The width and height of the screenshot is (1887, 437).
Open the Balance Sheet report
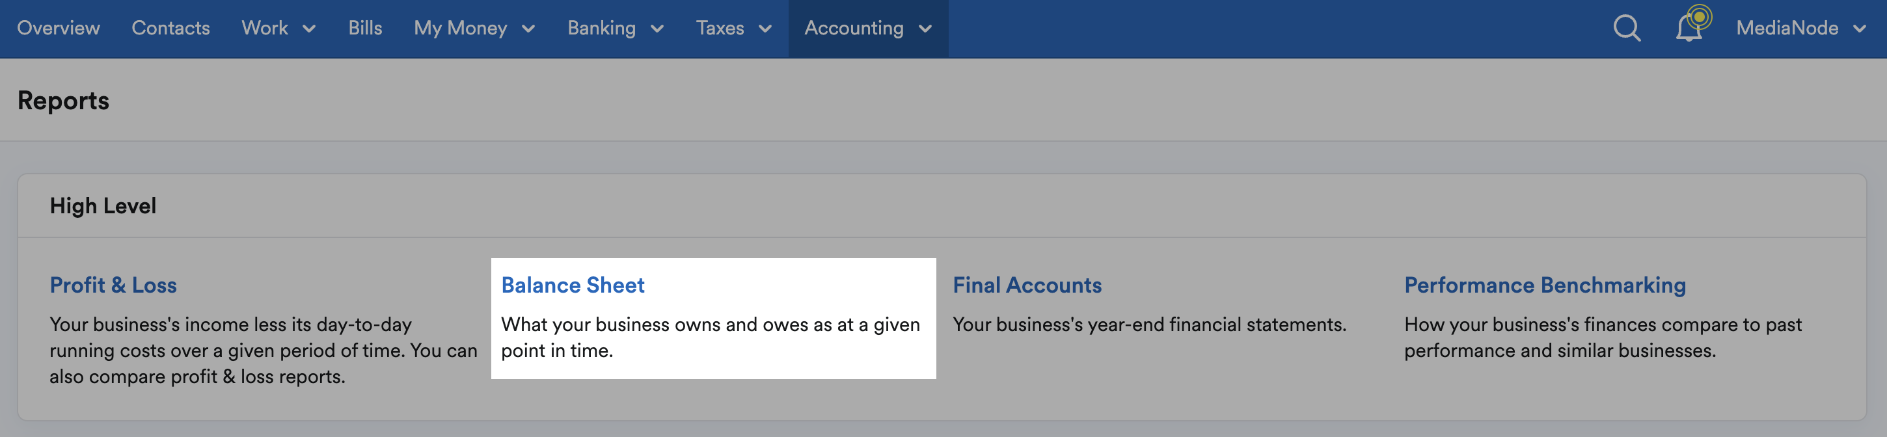click(x=573, y=285)
